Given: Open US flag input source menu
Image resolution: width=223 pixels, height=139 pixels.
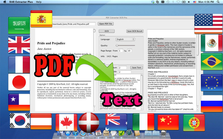Looking at the screenshot, I should [x=195, y=2].
